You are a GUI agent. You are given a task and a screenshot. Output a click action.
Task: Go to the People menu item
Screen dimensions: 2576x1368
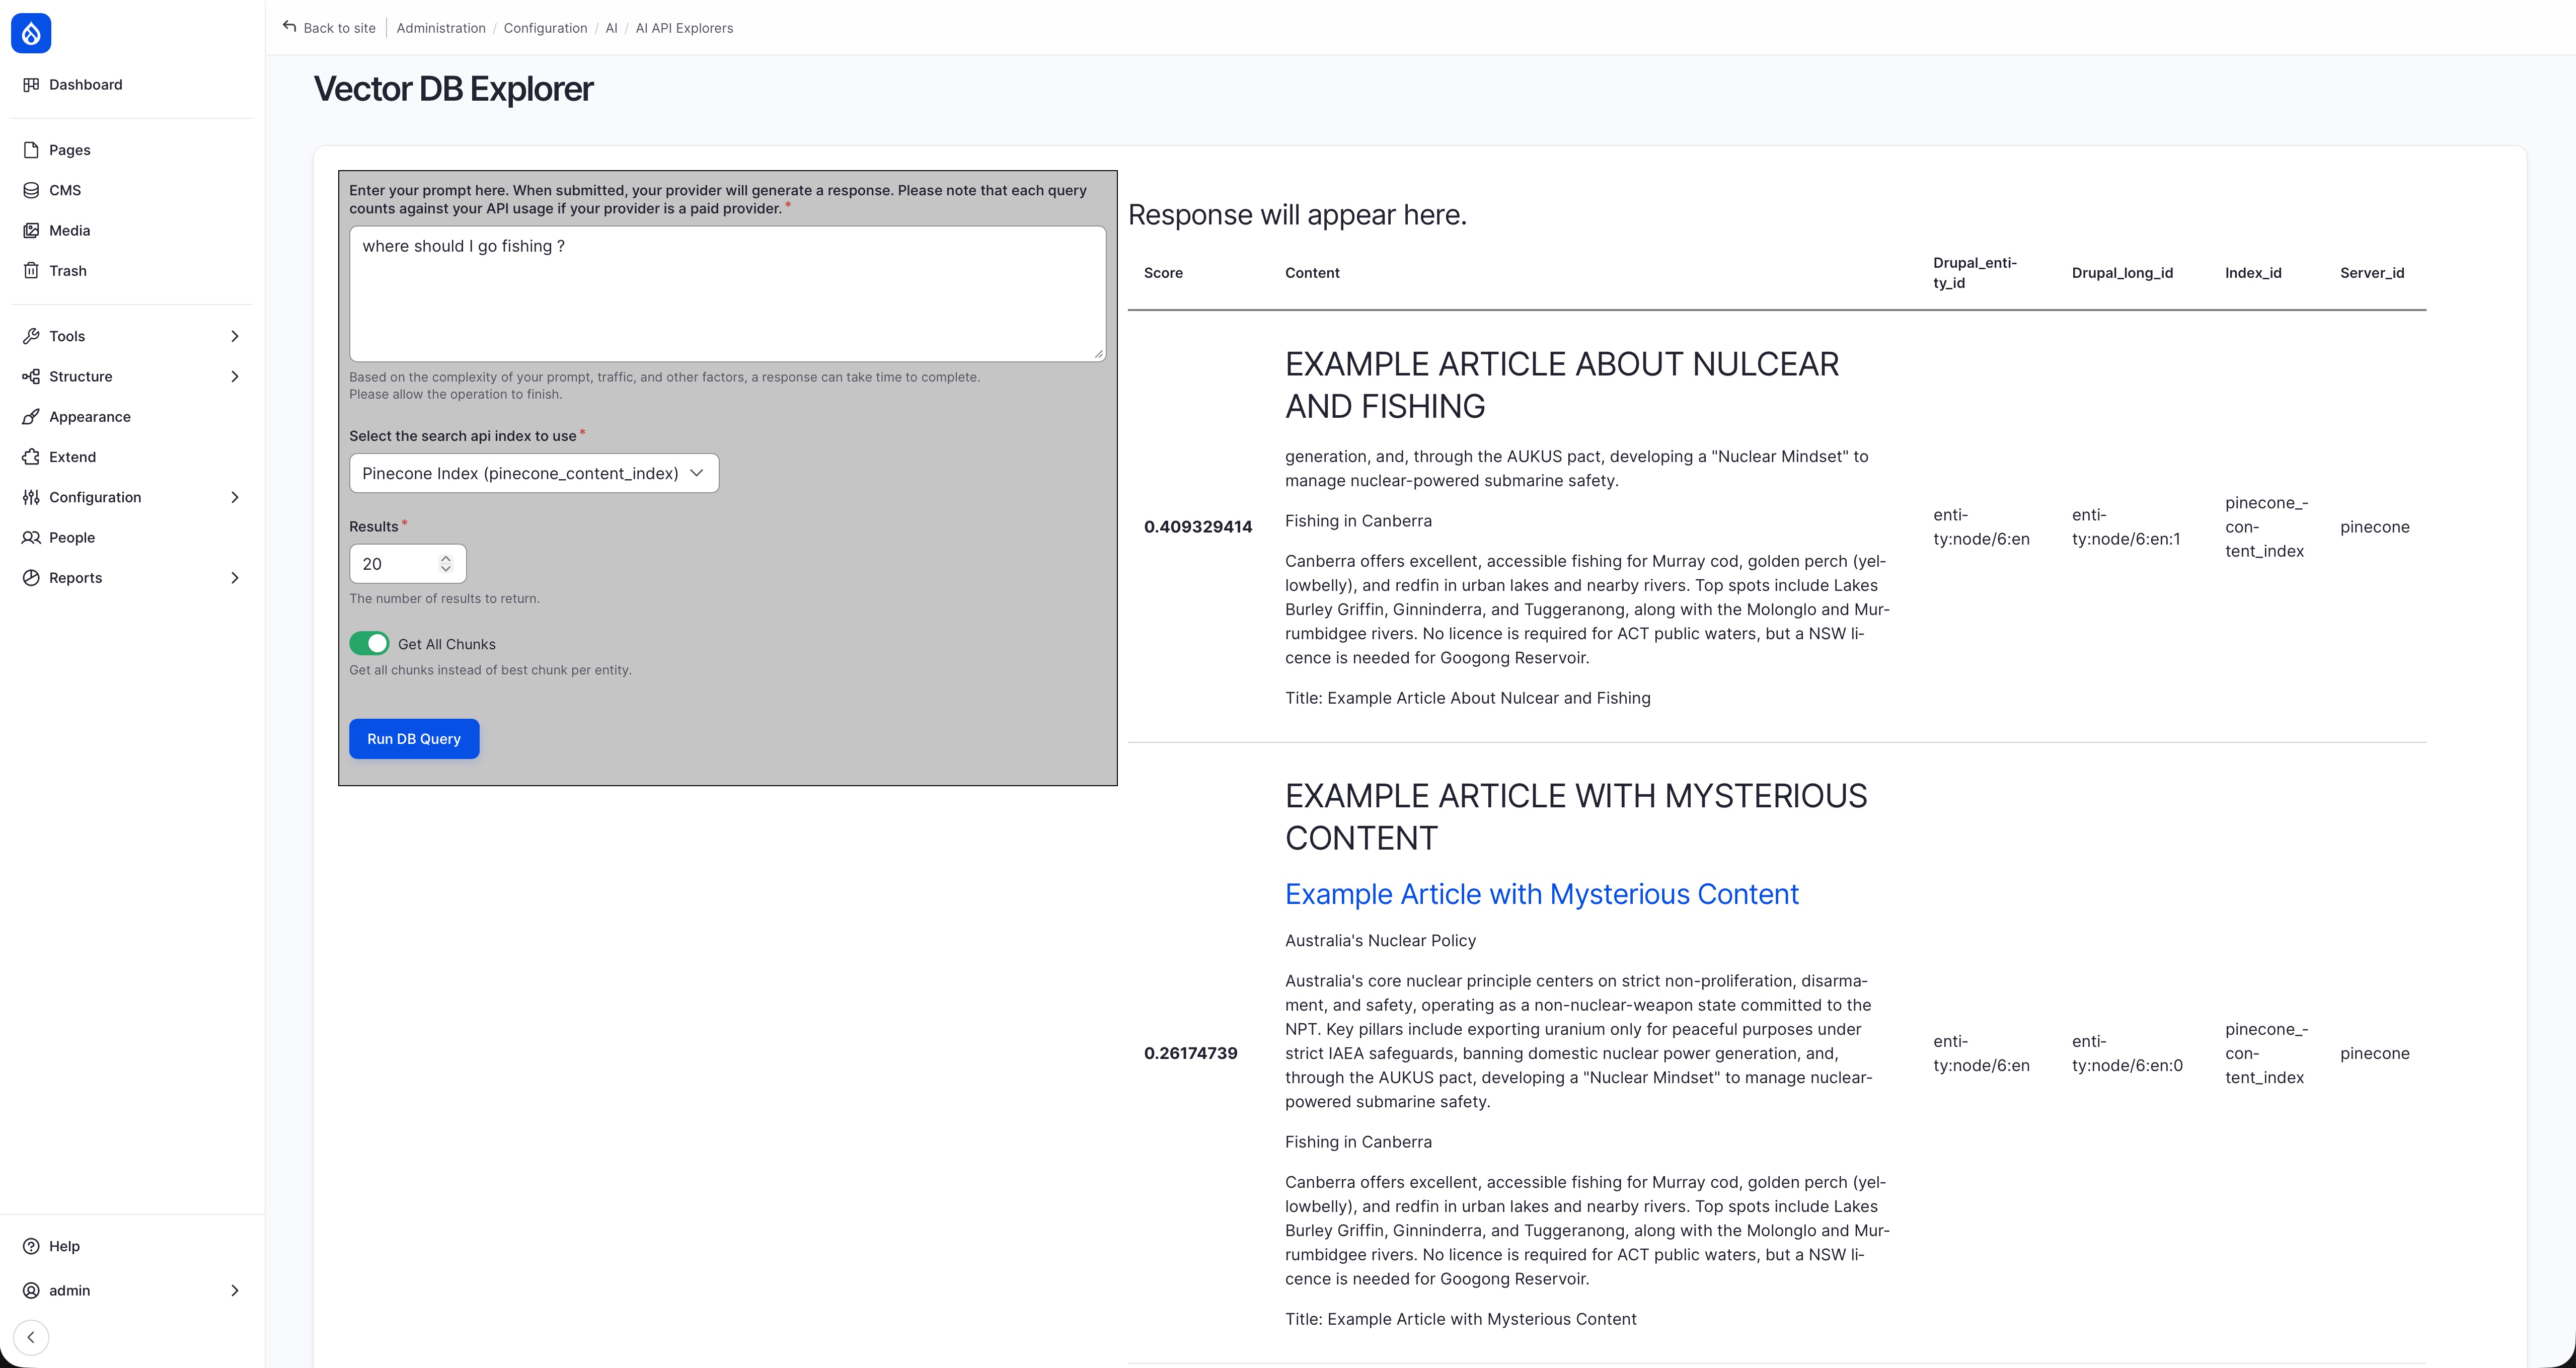tap(71, 537)
